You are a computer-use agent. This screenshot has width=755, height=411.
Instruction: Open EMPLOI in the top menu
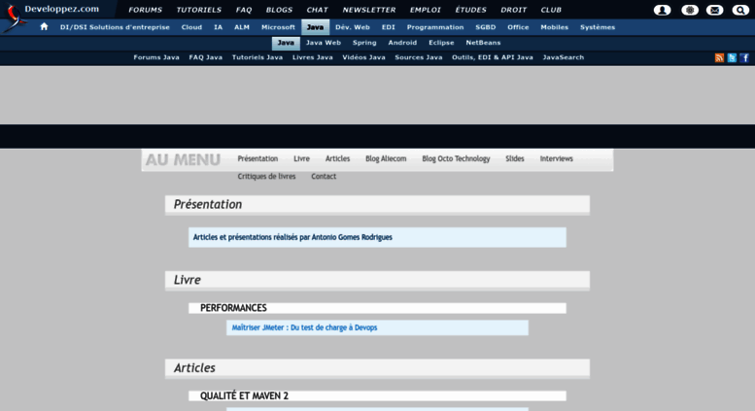click(x=426, y=10)
